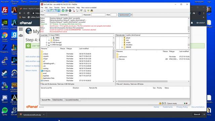215x121 pixels.
Task: Select .eclipse folder in local list
Action: [x=45, y=54]
